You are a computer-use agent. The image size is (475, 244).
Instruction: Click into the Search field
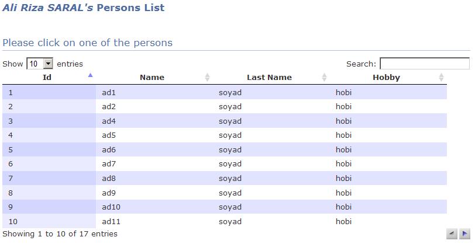424,64
